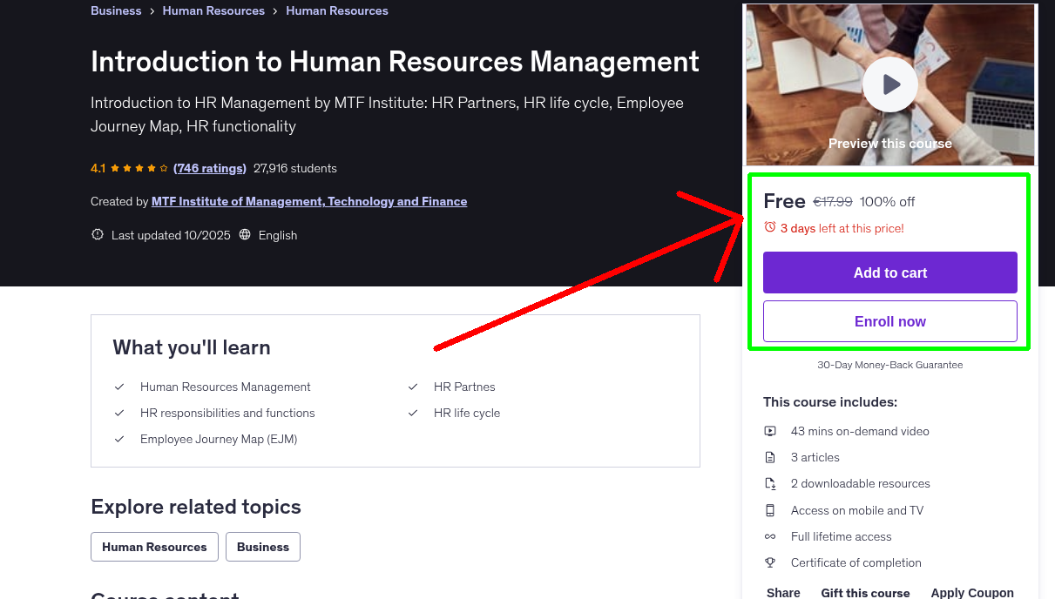Click the on-demand video icon
The width and height of the screenshot is (1055, 599).
770,431
